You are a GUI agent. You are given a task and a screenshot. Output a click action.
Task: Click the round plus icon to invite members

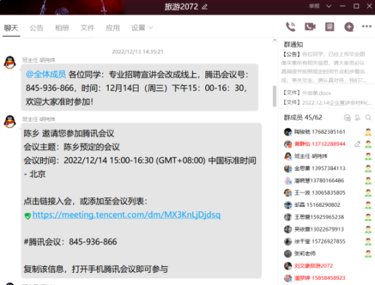pos(349,27)
